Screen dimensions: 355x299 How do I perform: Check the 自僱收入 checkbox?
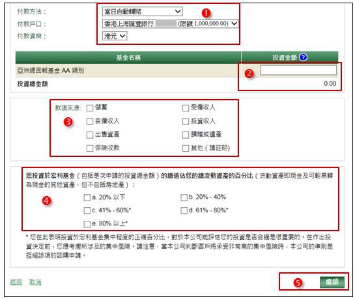(90, 121)
